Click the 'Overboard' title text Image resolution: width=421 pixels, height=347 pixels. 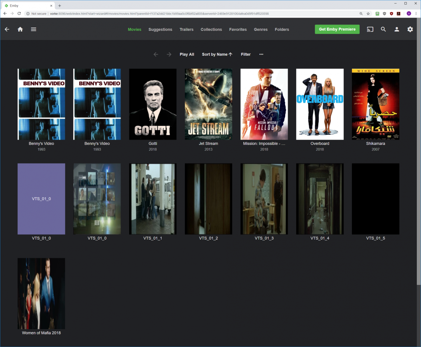click(x=320, y=144)
